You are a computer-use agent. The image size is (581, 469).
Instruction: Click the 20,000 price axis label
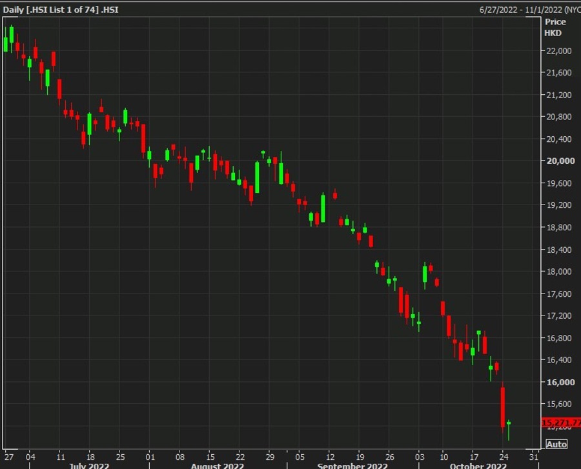point(558,161)
